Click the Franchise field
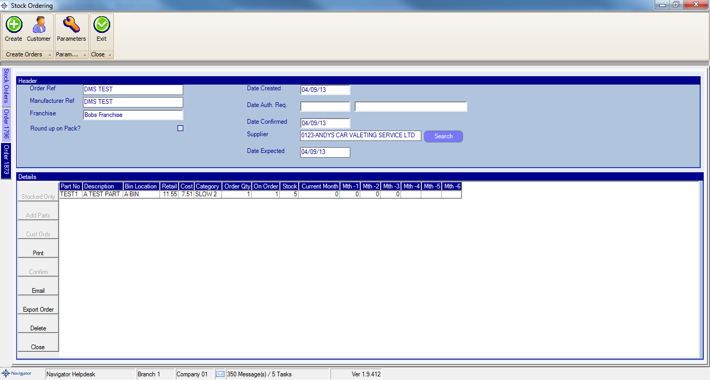 [133, 115]
